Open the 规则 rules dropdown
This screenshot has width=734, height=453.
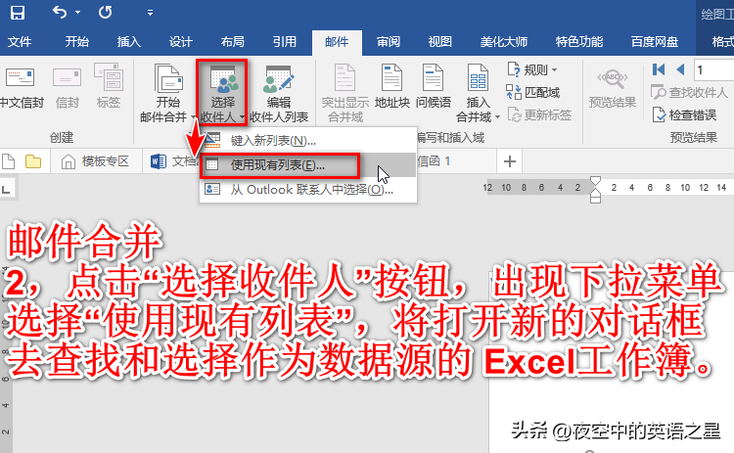(532, 69)
